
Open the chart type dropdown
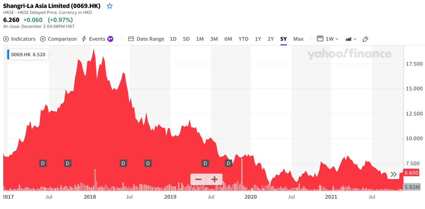click(351, 39)
